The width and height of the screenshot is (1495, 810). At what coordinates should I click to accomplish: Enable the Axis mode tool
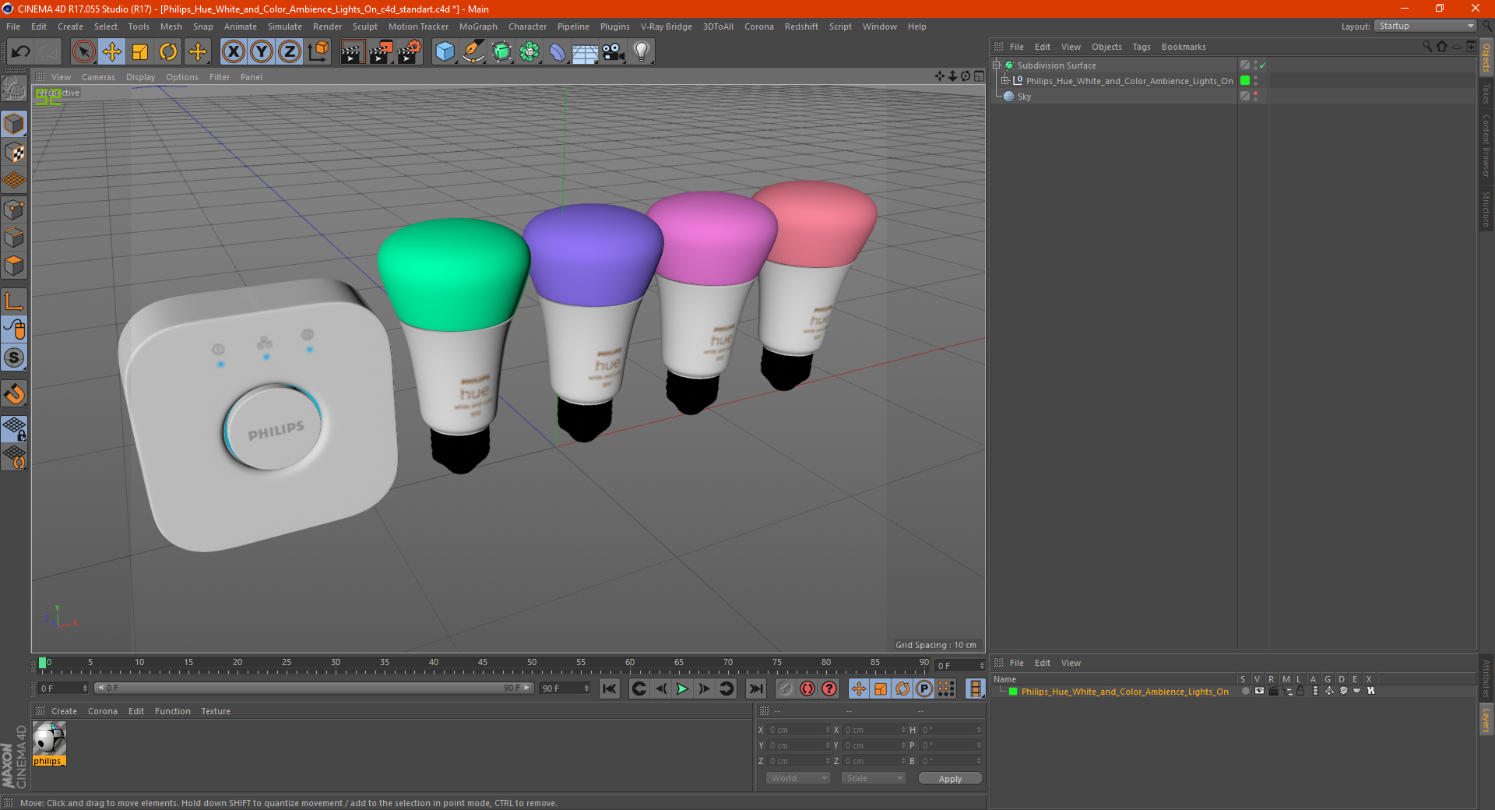pos(14,301)
